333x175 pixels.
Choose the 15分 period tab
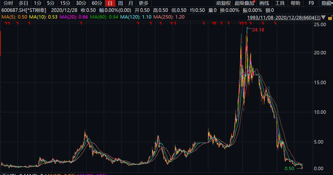65,3
